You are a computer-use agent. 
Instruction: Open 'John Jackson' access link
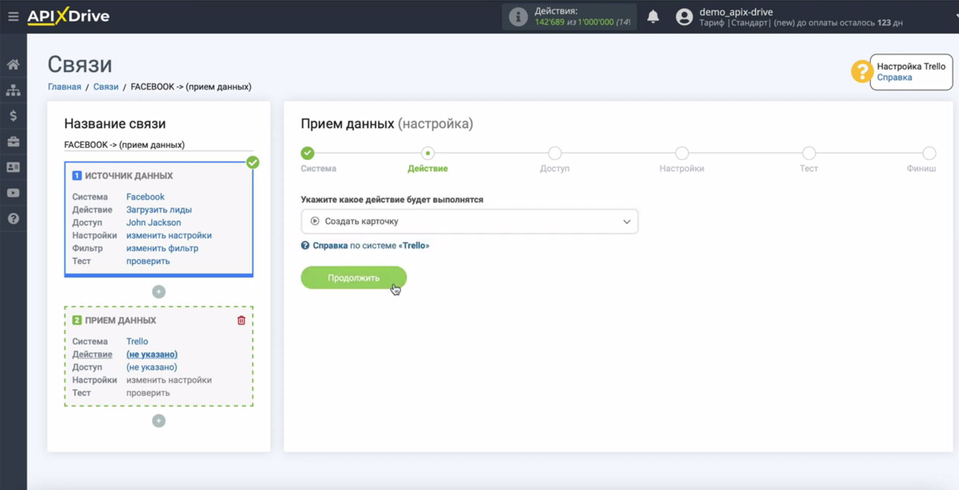click(x=154, y=222)
